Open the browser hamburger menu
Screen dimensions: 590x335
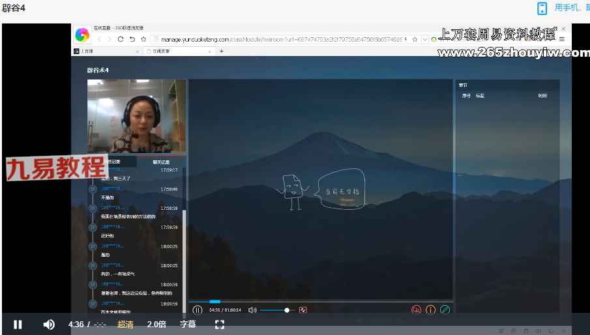tap(562, 39)
